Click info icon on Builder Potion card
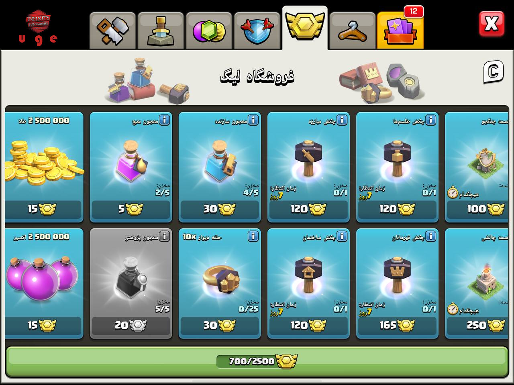The image size is (514, 385). pos(253,120)
